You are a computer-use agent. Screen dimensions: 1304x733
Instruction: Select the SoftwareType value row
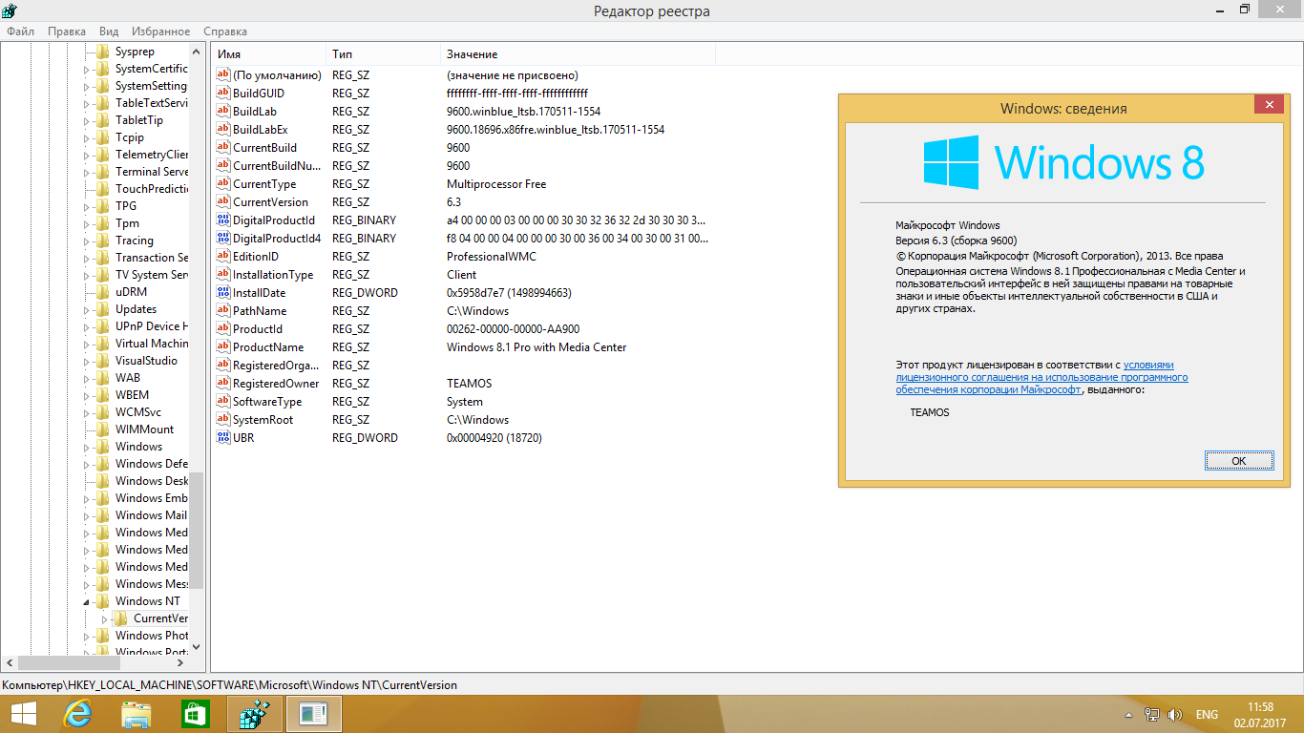point(463,402)
